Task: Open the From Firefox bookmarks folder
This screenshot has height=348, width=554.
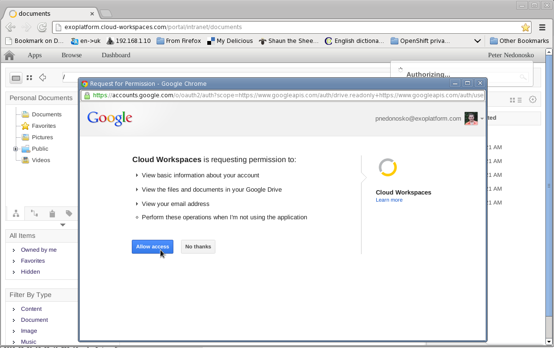Action: (179, 41)
